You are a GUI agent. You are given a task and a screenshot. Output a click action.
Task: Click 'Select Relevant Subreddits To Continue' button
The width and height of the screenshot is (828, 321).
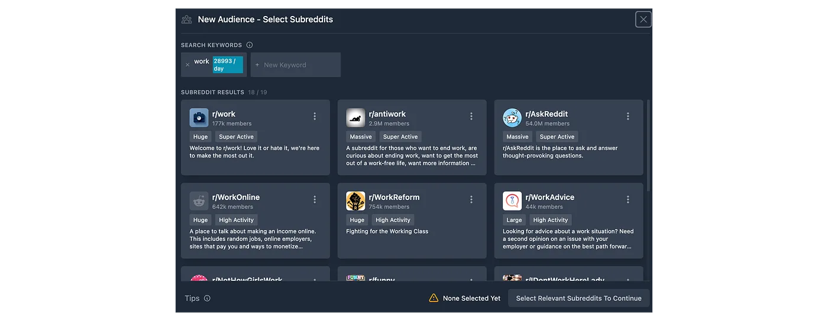coord(579,298)
